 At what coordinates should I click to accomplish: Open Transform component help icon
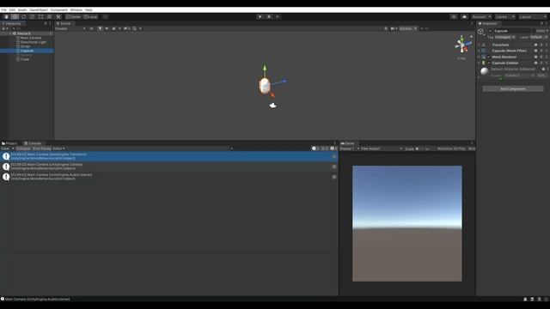tap(535, 45)
